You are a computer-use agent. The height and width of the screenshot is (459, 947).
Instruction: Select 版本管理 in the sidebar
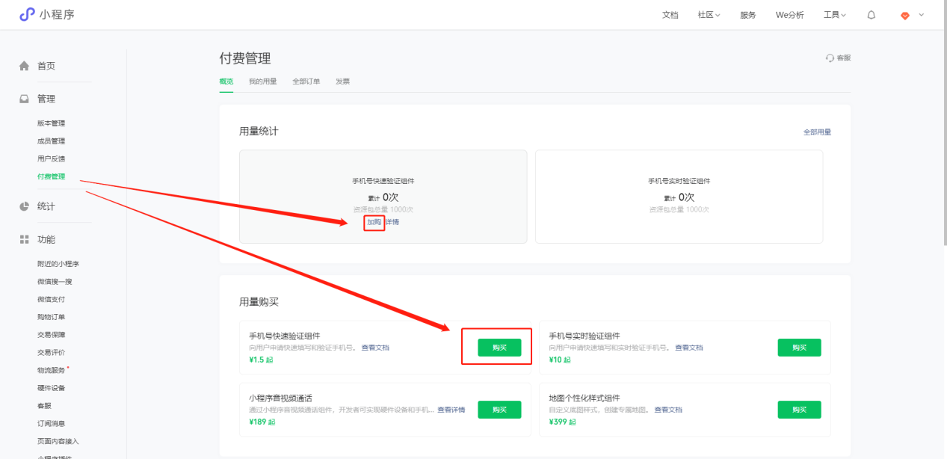(52, 123)
